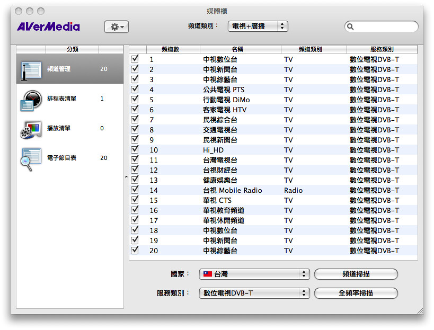Click the magnifier icon in search field
Viewport: 434px width, 330px height.
coord(350,26)
